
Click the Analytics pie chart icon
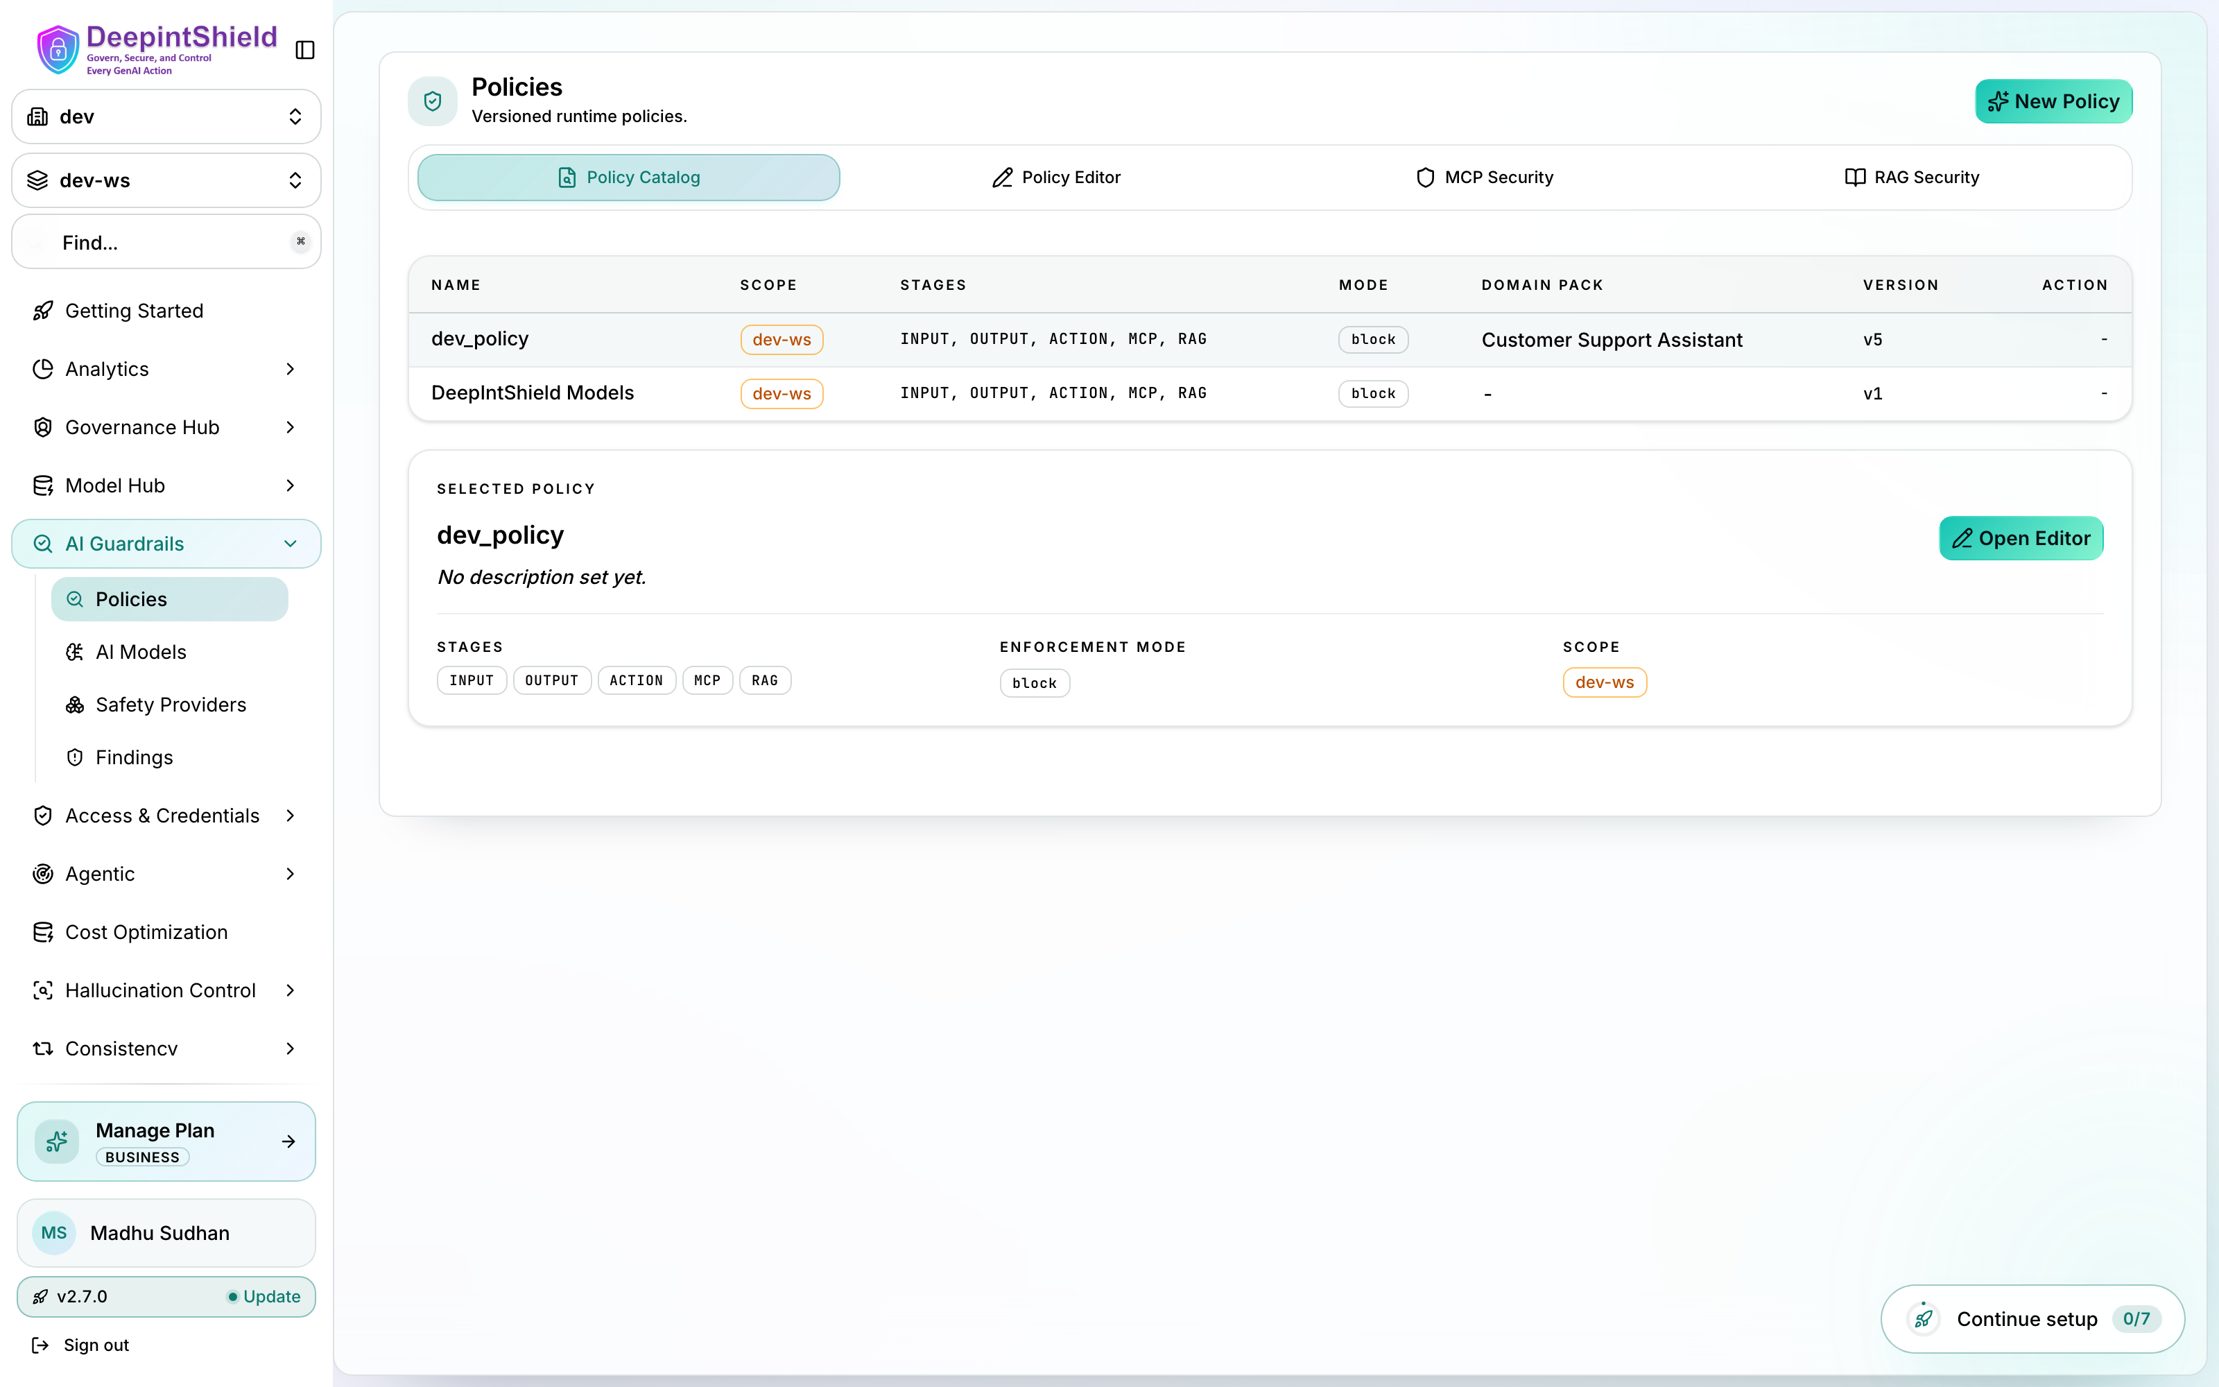pos(43,369)
